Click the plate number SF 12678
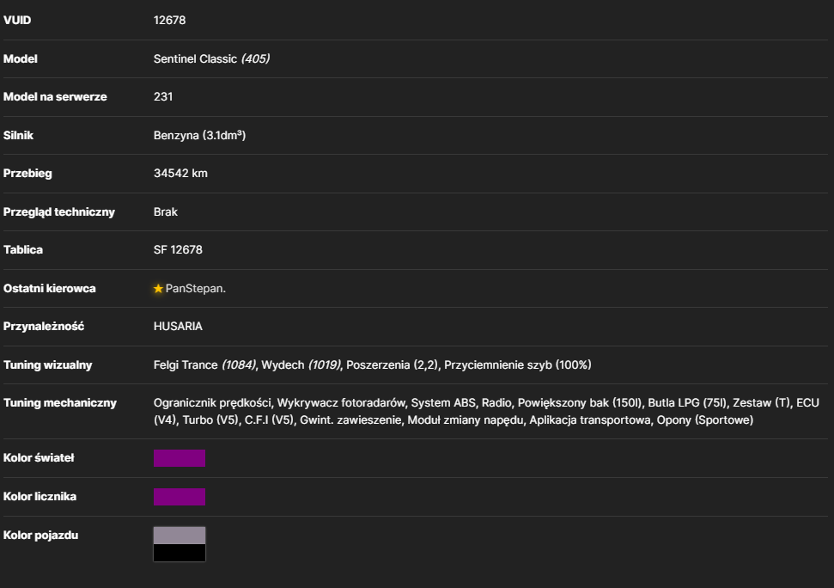Viewport: 834px width, 588px height. 178,250
